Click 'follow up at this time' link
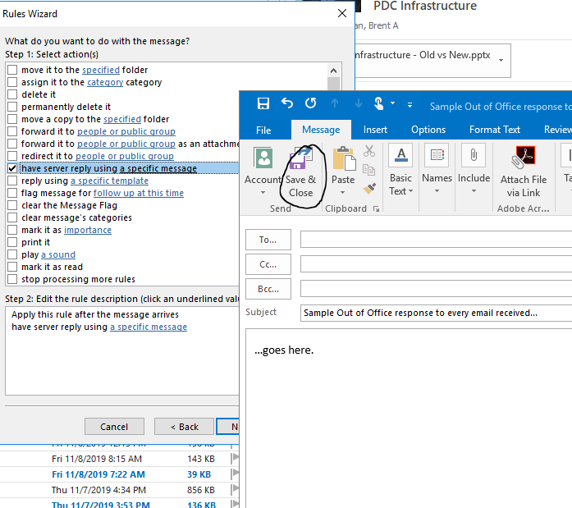The height and width of the screenshot is (508, 572). pyautogui.click(x=139, y=193)
